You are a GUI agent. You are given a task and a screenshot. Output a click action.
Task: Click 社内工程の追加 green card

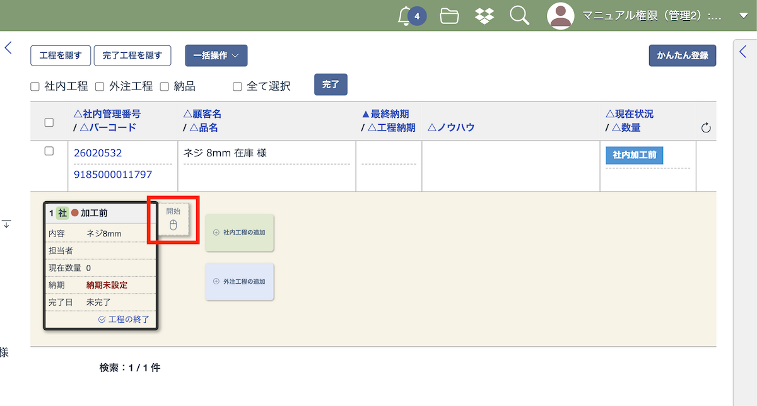coord(240,232)
